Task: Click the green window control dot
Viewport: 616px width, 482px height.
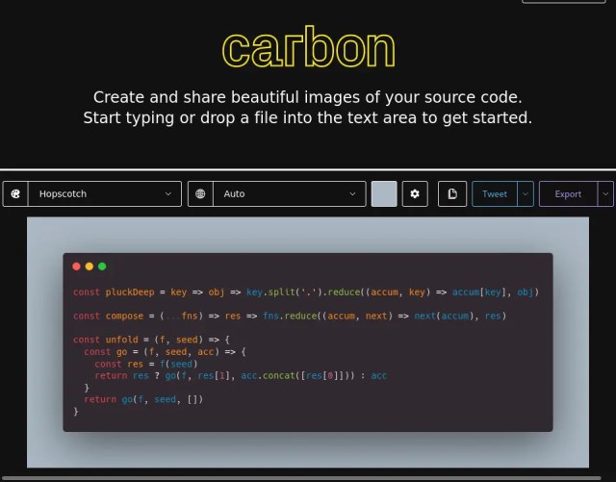Action: (102, 266)
